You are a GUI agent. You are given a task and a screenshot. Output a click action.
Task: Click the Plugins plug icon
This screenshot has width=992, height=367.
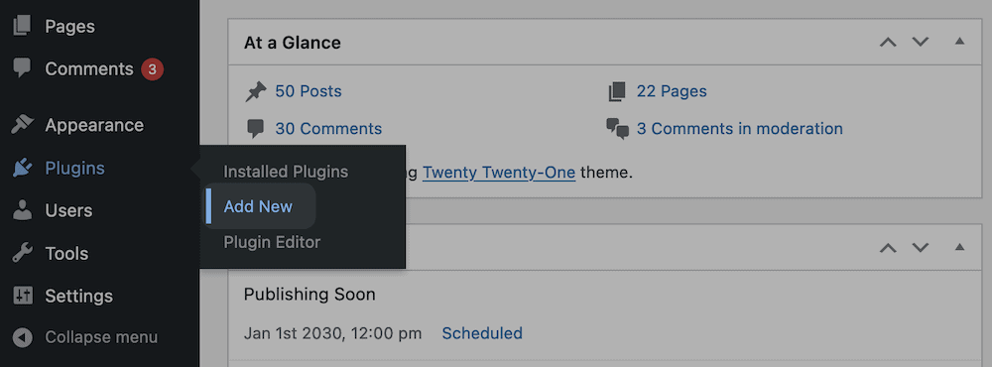pos(22,168)
